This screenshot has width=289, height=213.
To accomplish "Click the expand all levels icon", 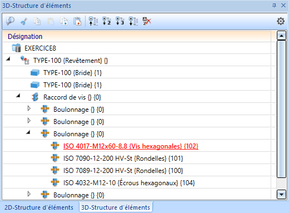I will pyautogui.click(x=133, y=21).
